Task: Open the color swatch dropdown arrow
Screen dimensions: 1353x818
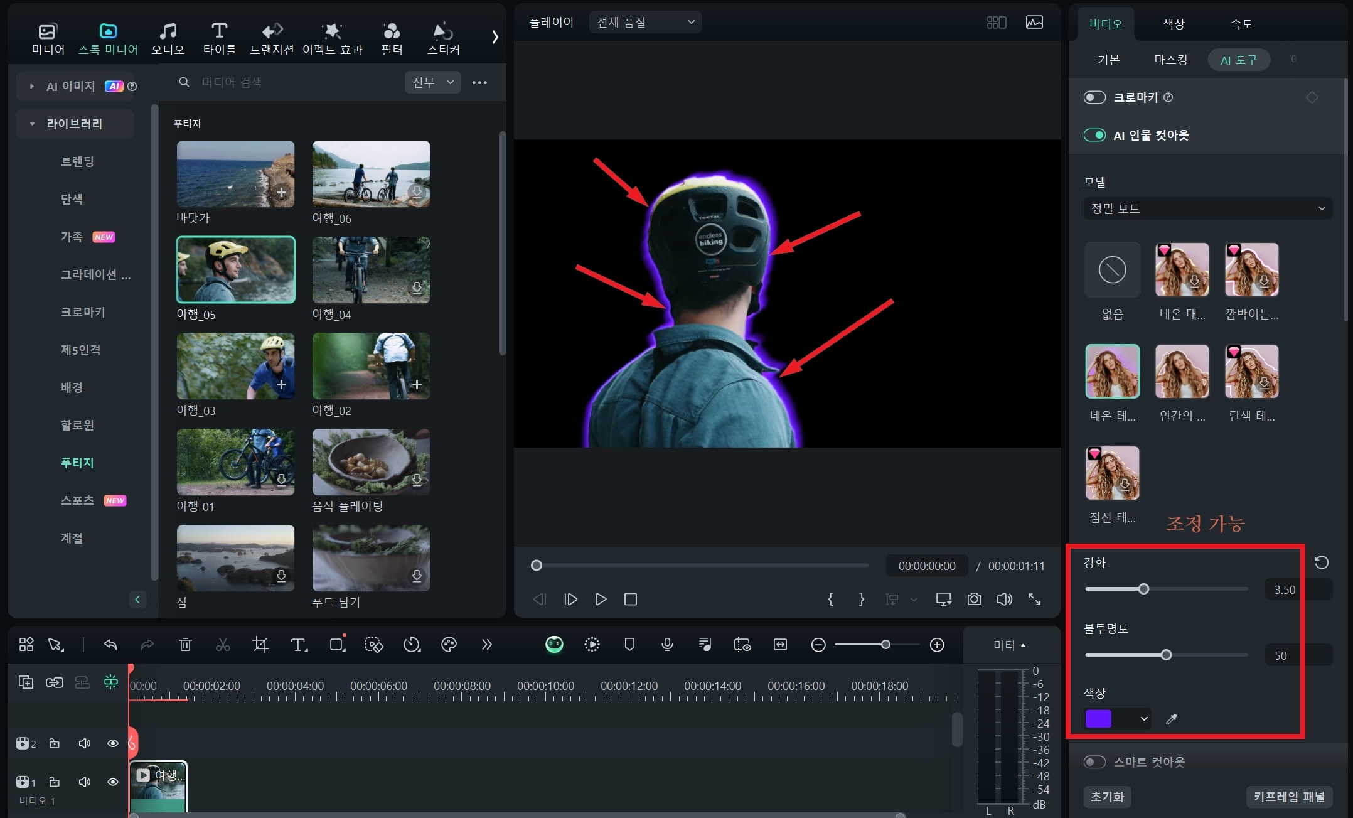Action: [x=1144, y=719]
